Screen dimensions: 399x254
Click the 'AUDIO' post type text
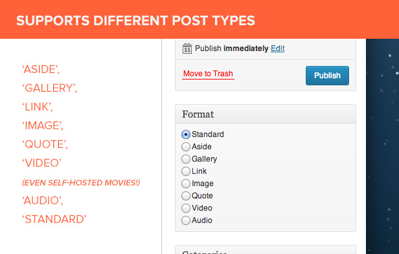tap(43, 200)
